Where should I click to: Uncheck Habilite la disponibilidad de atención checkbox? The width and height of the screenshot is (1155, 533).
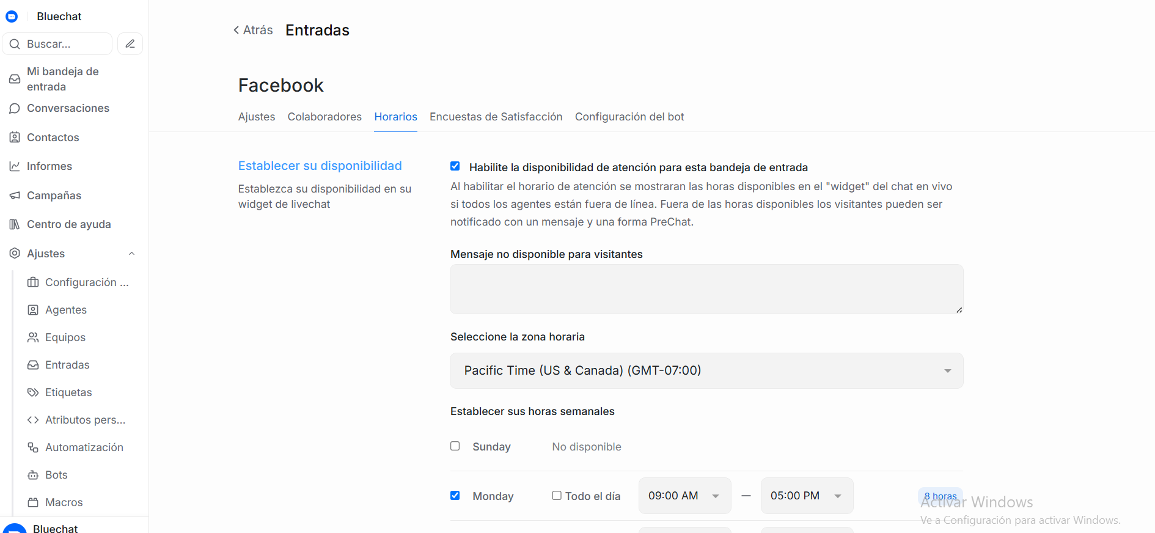455,166
